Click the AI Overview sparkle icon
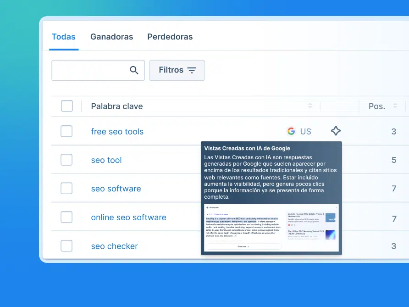The width and height of the screenshot is (409, 307). [336, 131]
